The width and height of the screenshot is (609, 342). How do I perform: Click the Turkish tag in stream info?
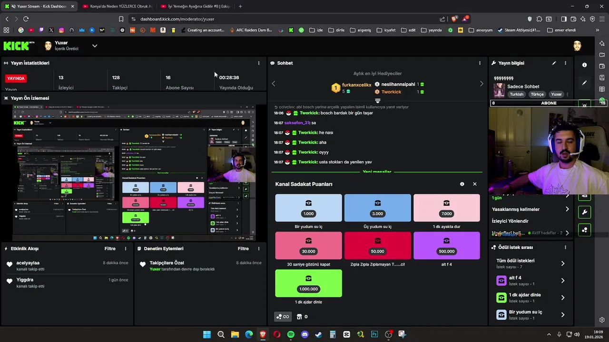tap(516, 94)
